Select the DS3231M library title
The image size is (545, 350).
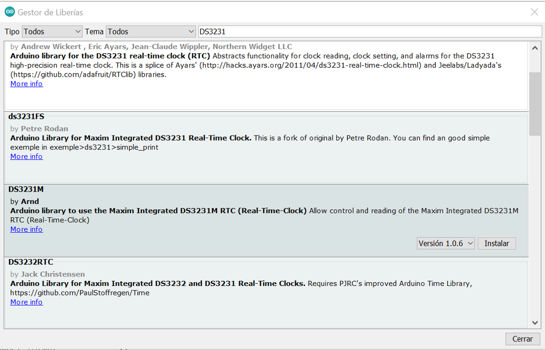[26, 189]
